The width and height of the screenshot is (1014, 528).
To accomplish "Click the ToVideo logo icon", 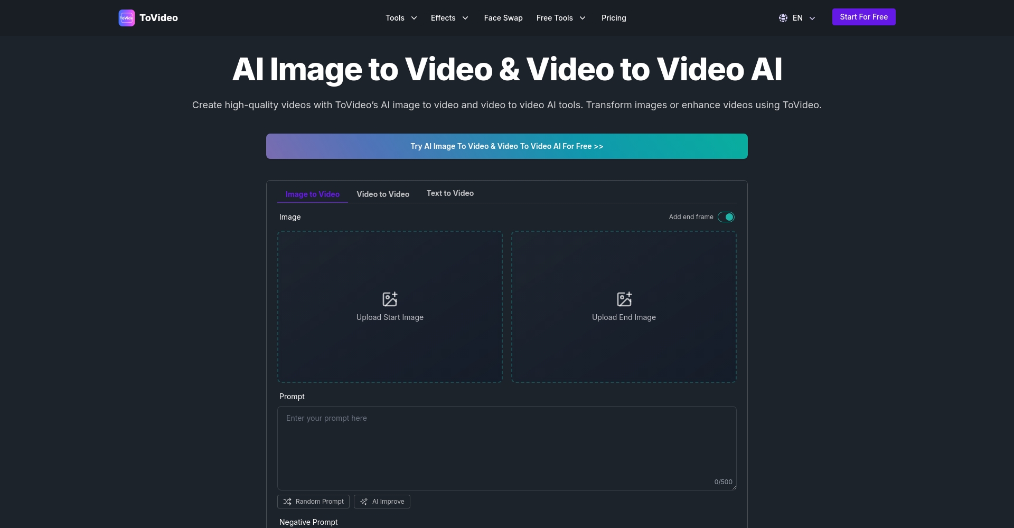I will click(127, 18).
